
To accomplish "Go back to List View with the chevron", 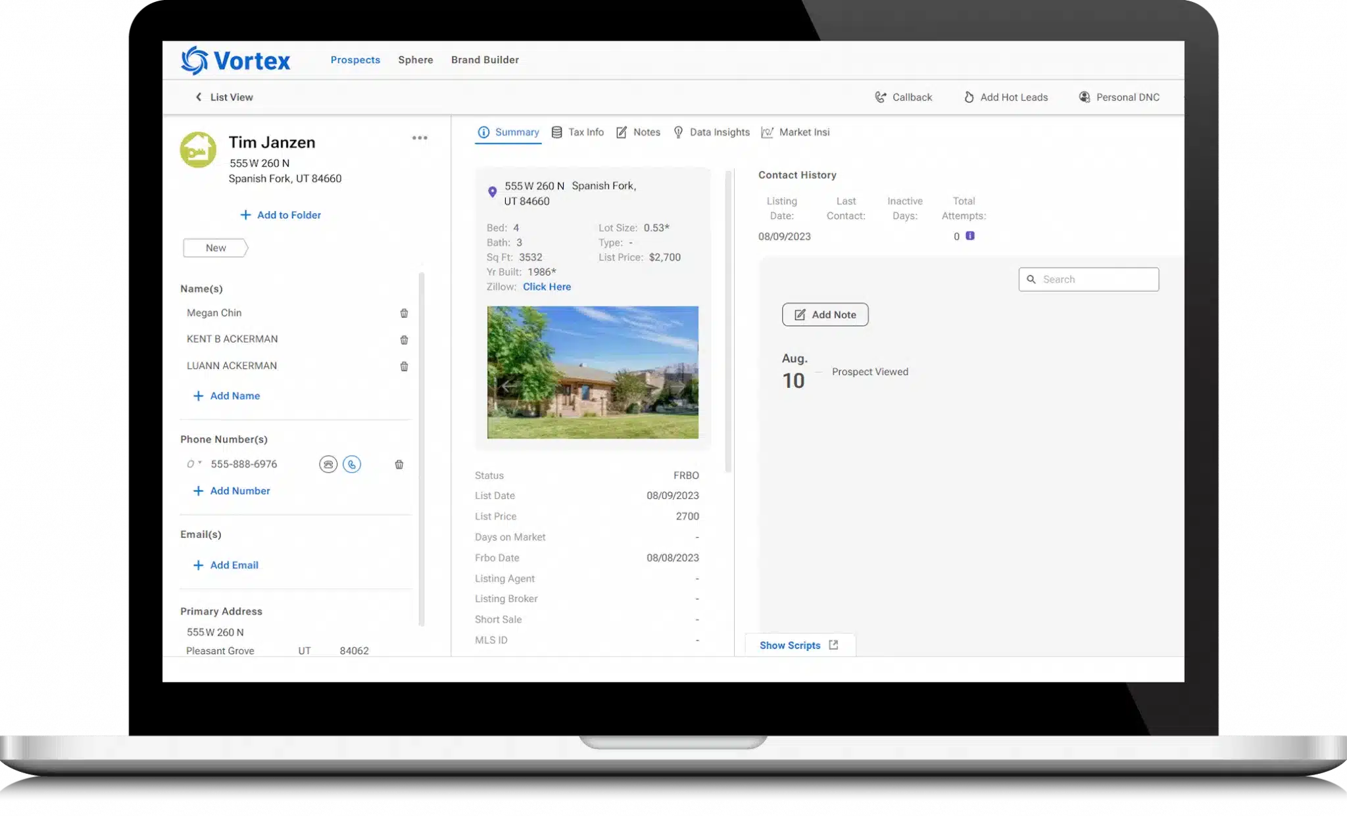I will pos(199,97).
